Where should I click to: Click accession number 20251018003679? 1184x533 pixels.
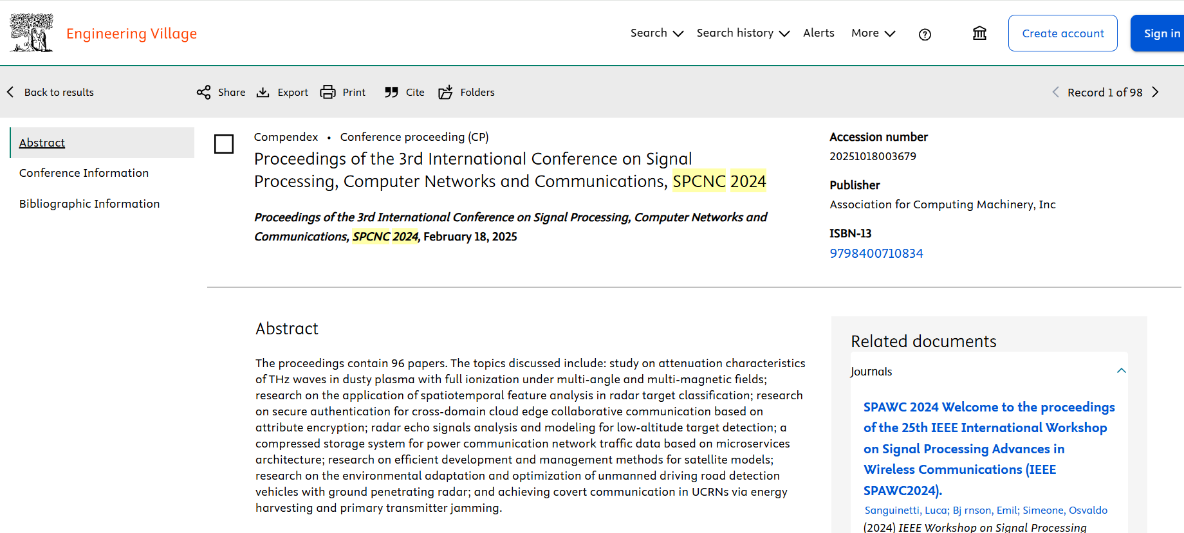pos(873,156)
